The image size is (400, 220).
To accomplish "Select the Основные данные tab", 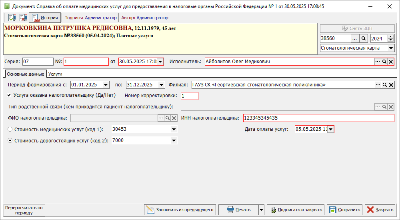I will 25,74.
